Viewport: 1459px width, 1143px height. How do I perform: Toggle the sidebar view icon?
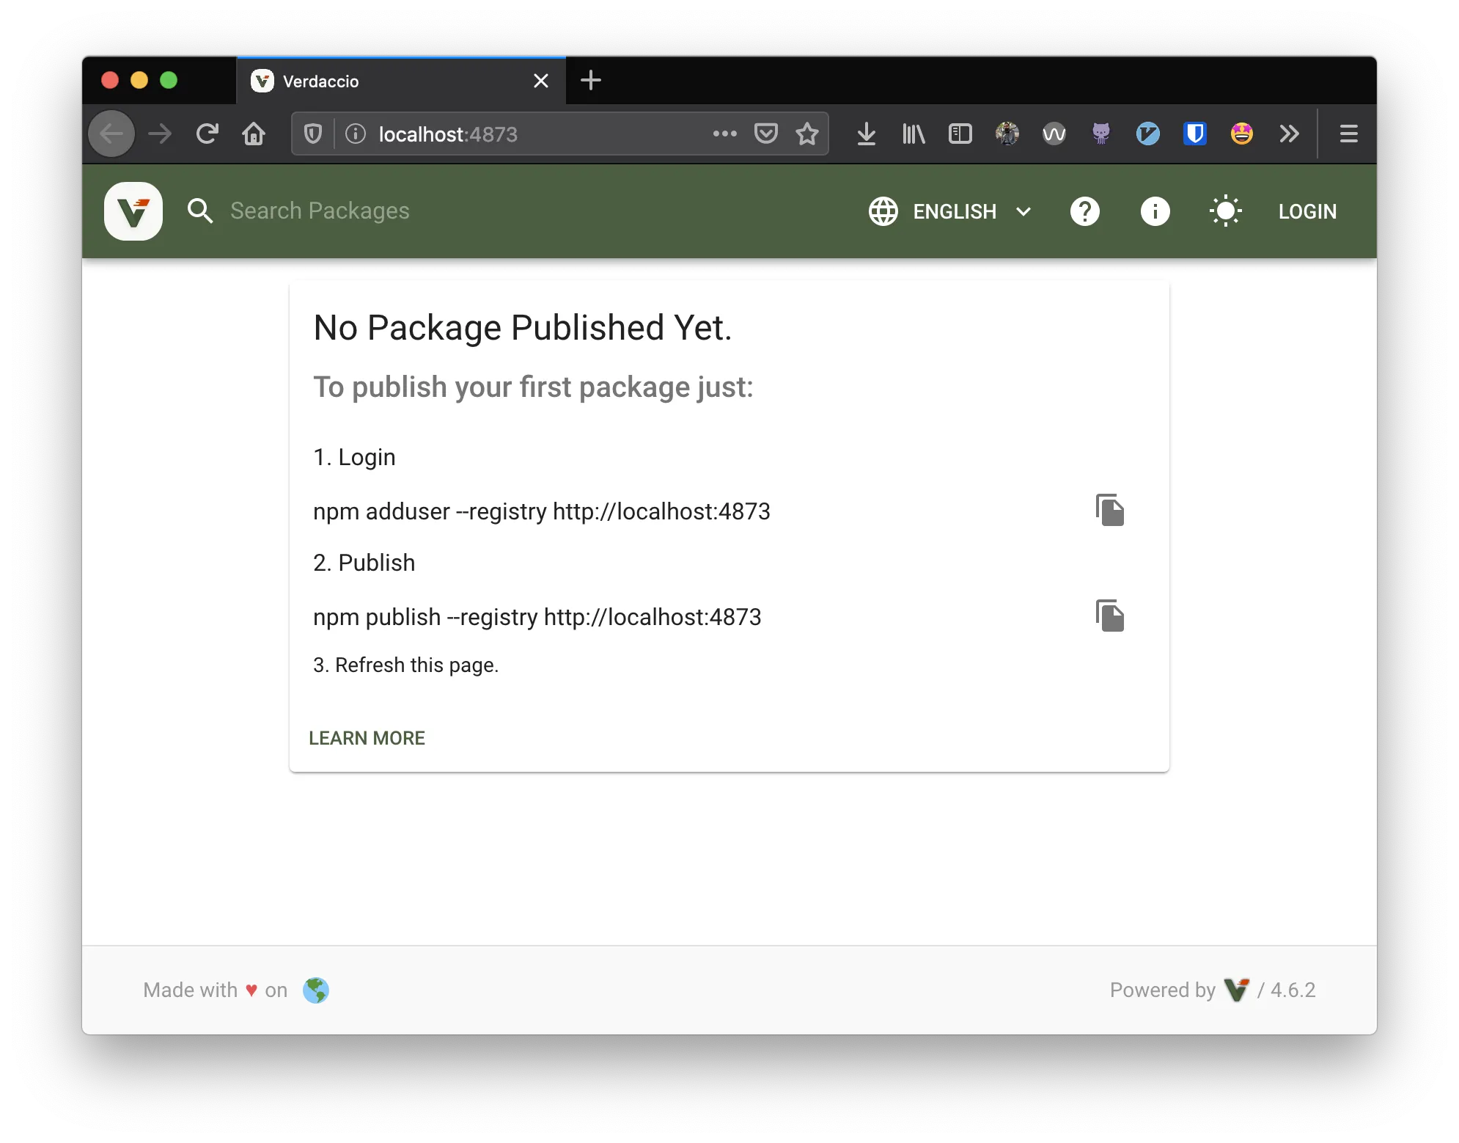(x=960, y=134)
